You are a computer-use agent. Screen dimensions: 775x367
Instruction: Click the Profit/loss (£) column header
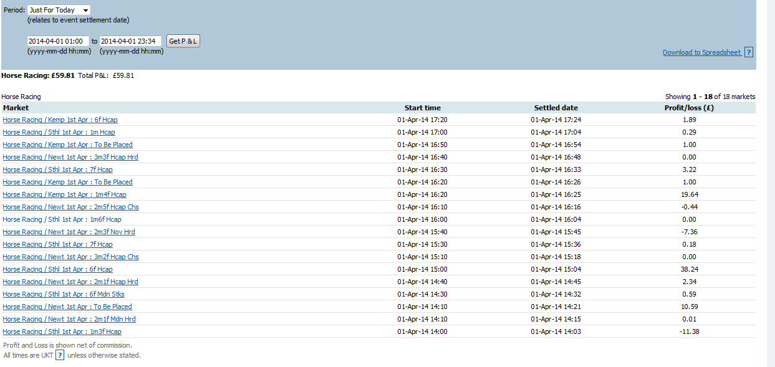click(x=689, y=108)
